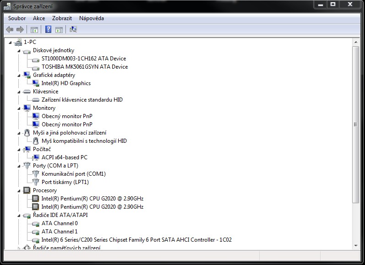Screen dimensions: 365x265
Task: Collapse the Myši a jiná polohovací zařízení node
Action: pyautogui.click(x=19, y=133)
